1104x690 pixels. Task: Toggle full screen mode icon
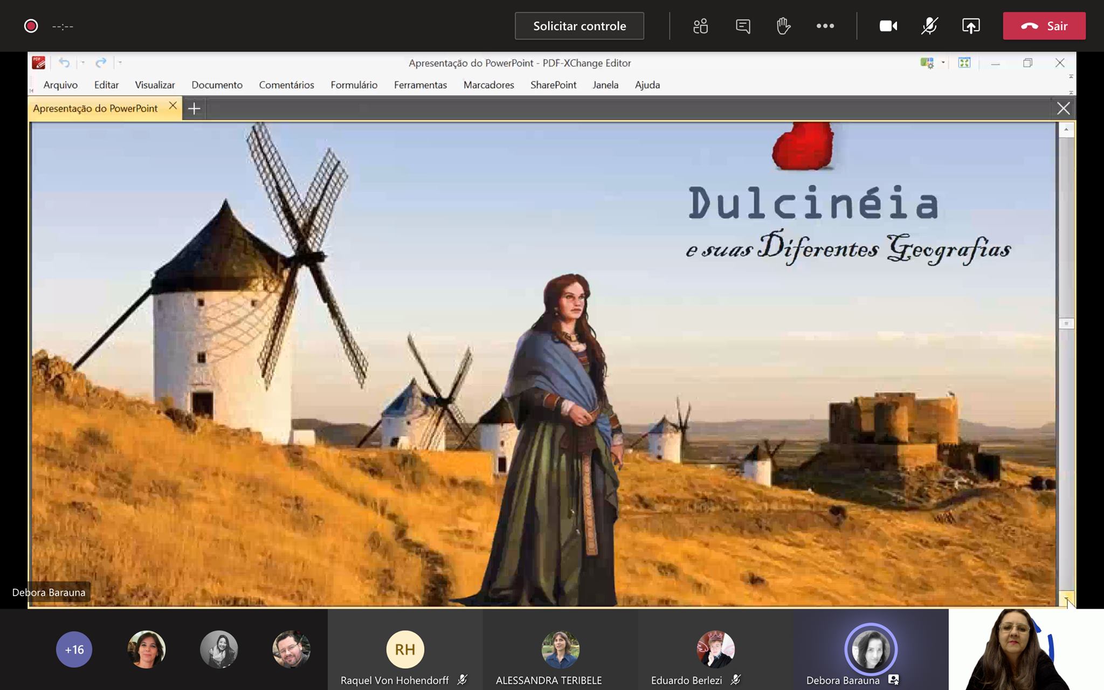pyautogui.click(x=964, y=63)
